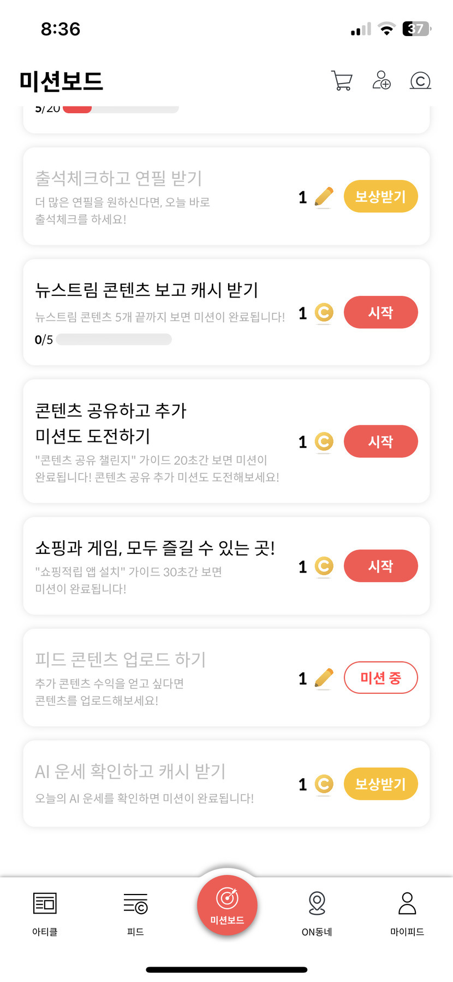
Task: Tap the 미션 중 button
Action: tap(380, 678)
